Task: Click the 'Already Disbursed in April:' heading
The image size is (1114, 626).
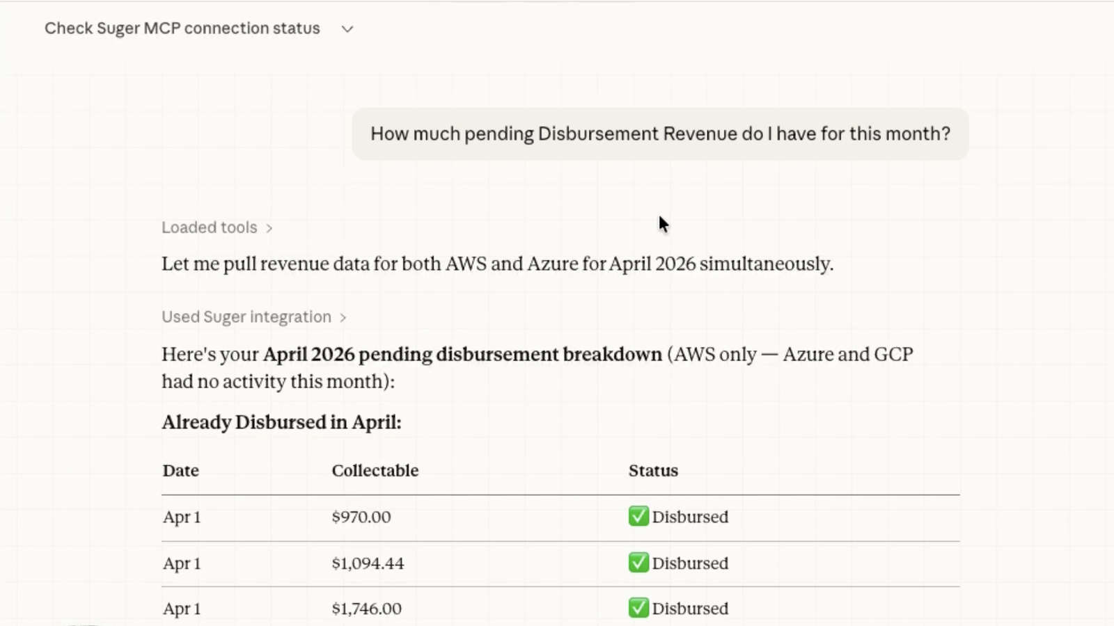Action: [x=281, y=423]
